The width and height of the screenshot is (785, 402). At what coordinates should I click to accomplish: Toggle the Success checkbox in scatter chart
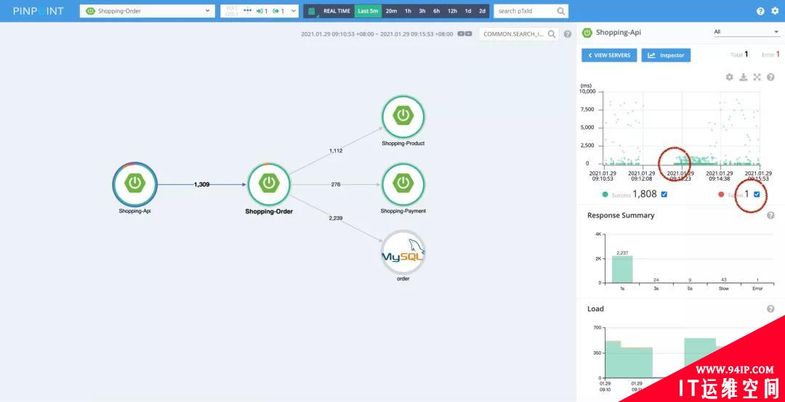pos(664,194)
